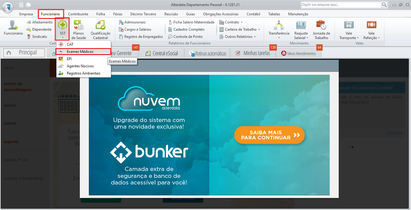Switch to the Tabelas ribbon tab

coord(274,14)
